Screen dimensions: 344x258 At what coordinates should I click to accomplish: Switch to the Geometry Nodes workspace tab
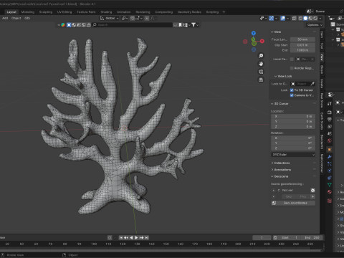tap(189, 12)
